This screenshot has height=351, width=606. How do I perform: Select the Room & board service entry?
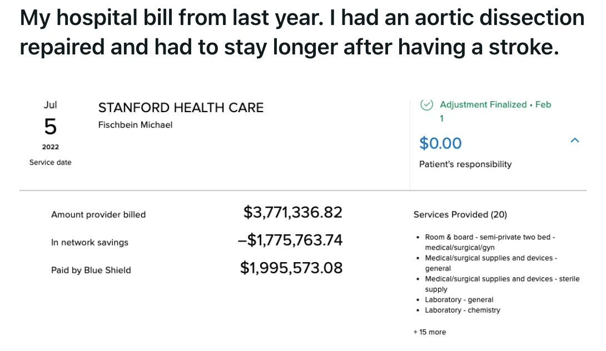click(x=490, y=242)
